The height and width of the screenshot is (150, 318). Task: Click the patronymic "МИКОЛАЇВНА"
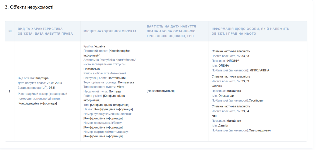[259, 70]
